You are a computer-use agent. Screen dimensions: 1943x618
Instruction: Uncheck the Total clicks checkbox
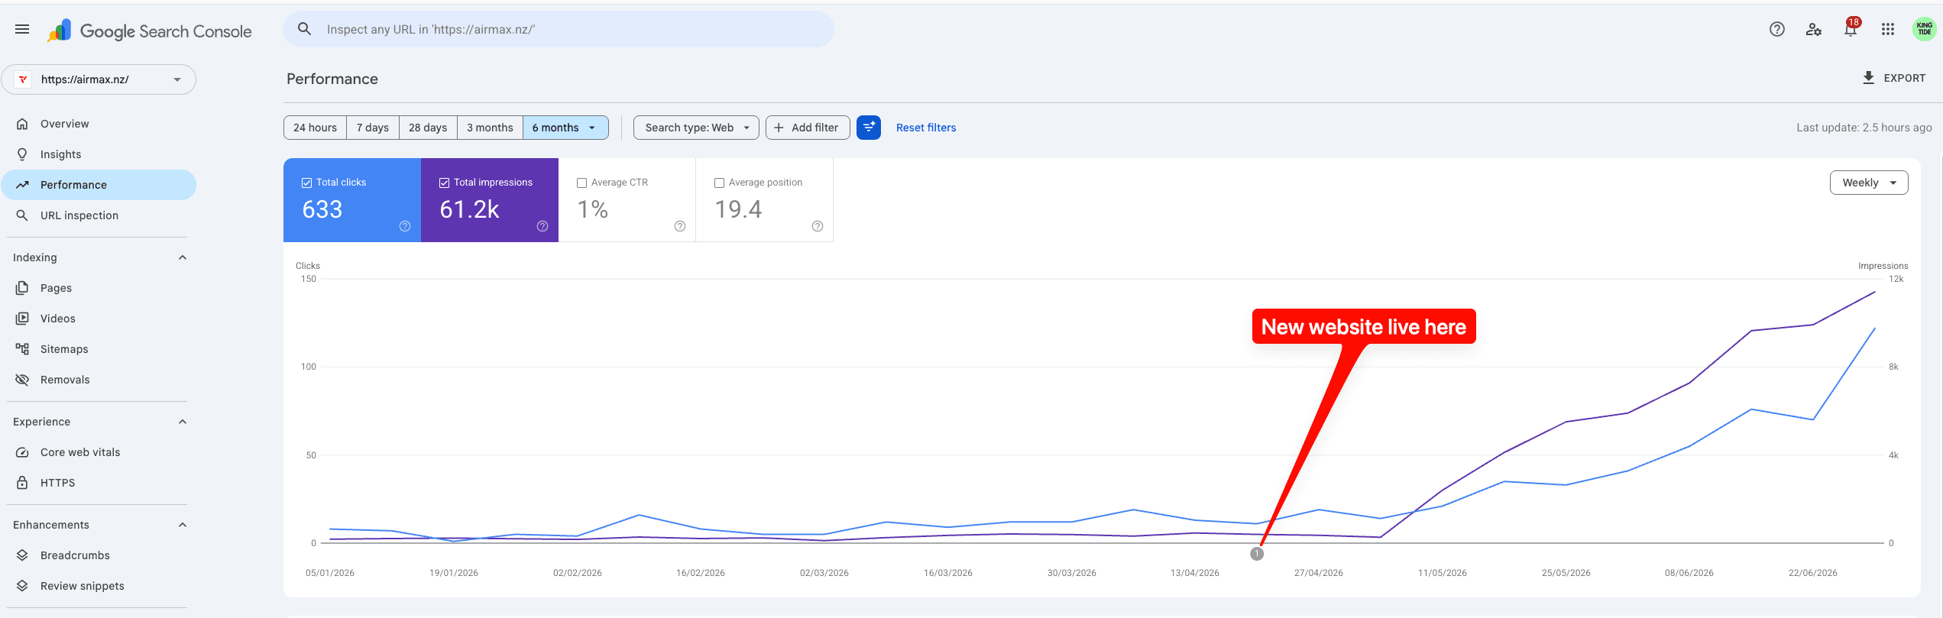(x=306, y=183)
